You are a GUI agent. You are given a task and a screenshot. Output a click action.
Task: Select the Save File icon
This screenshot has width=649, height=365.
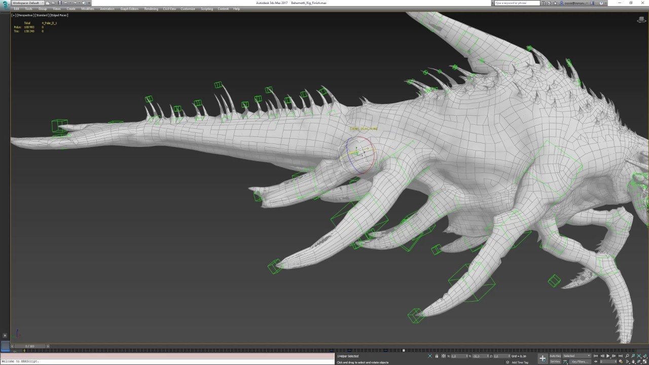click(x=60, y=3)
